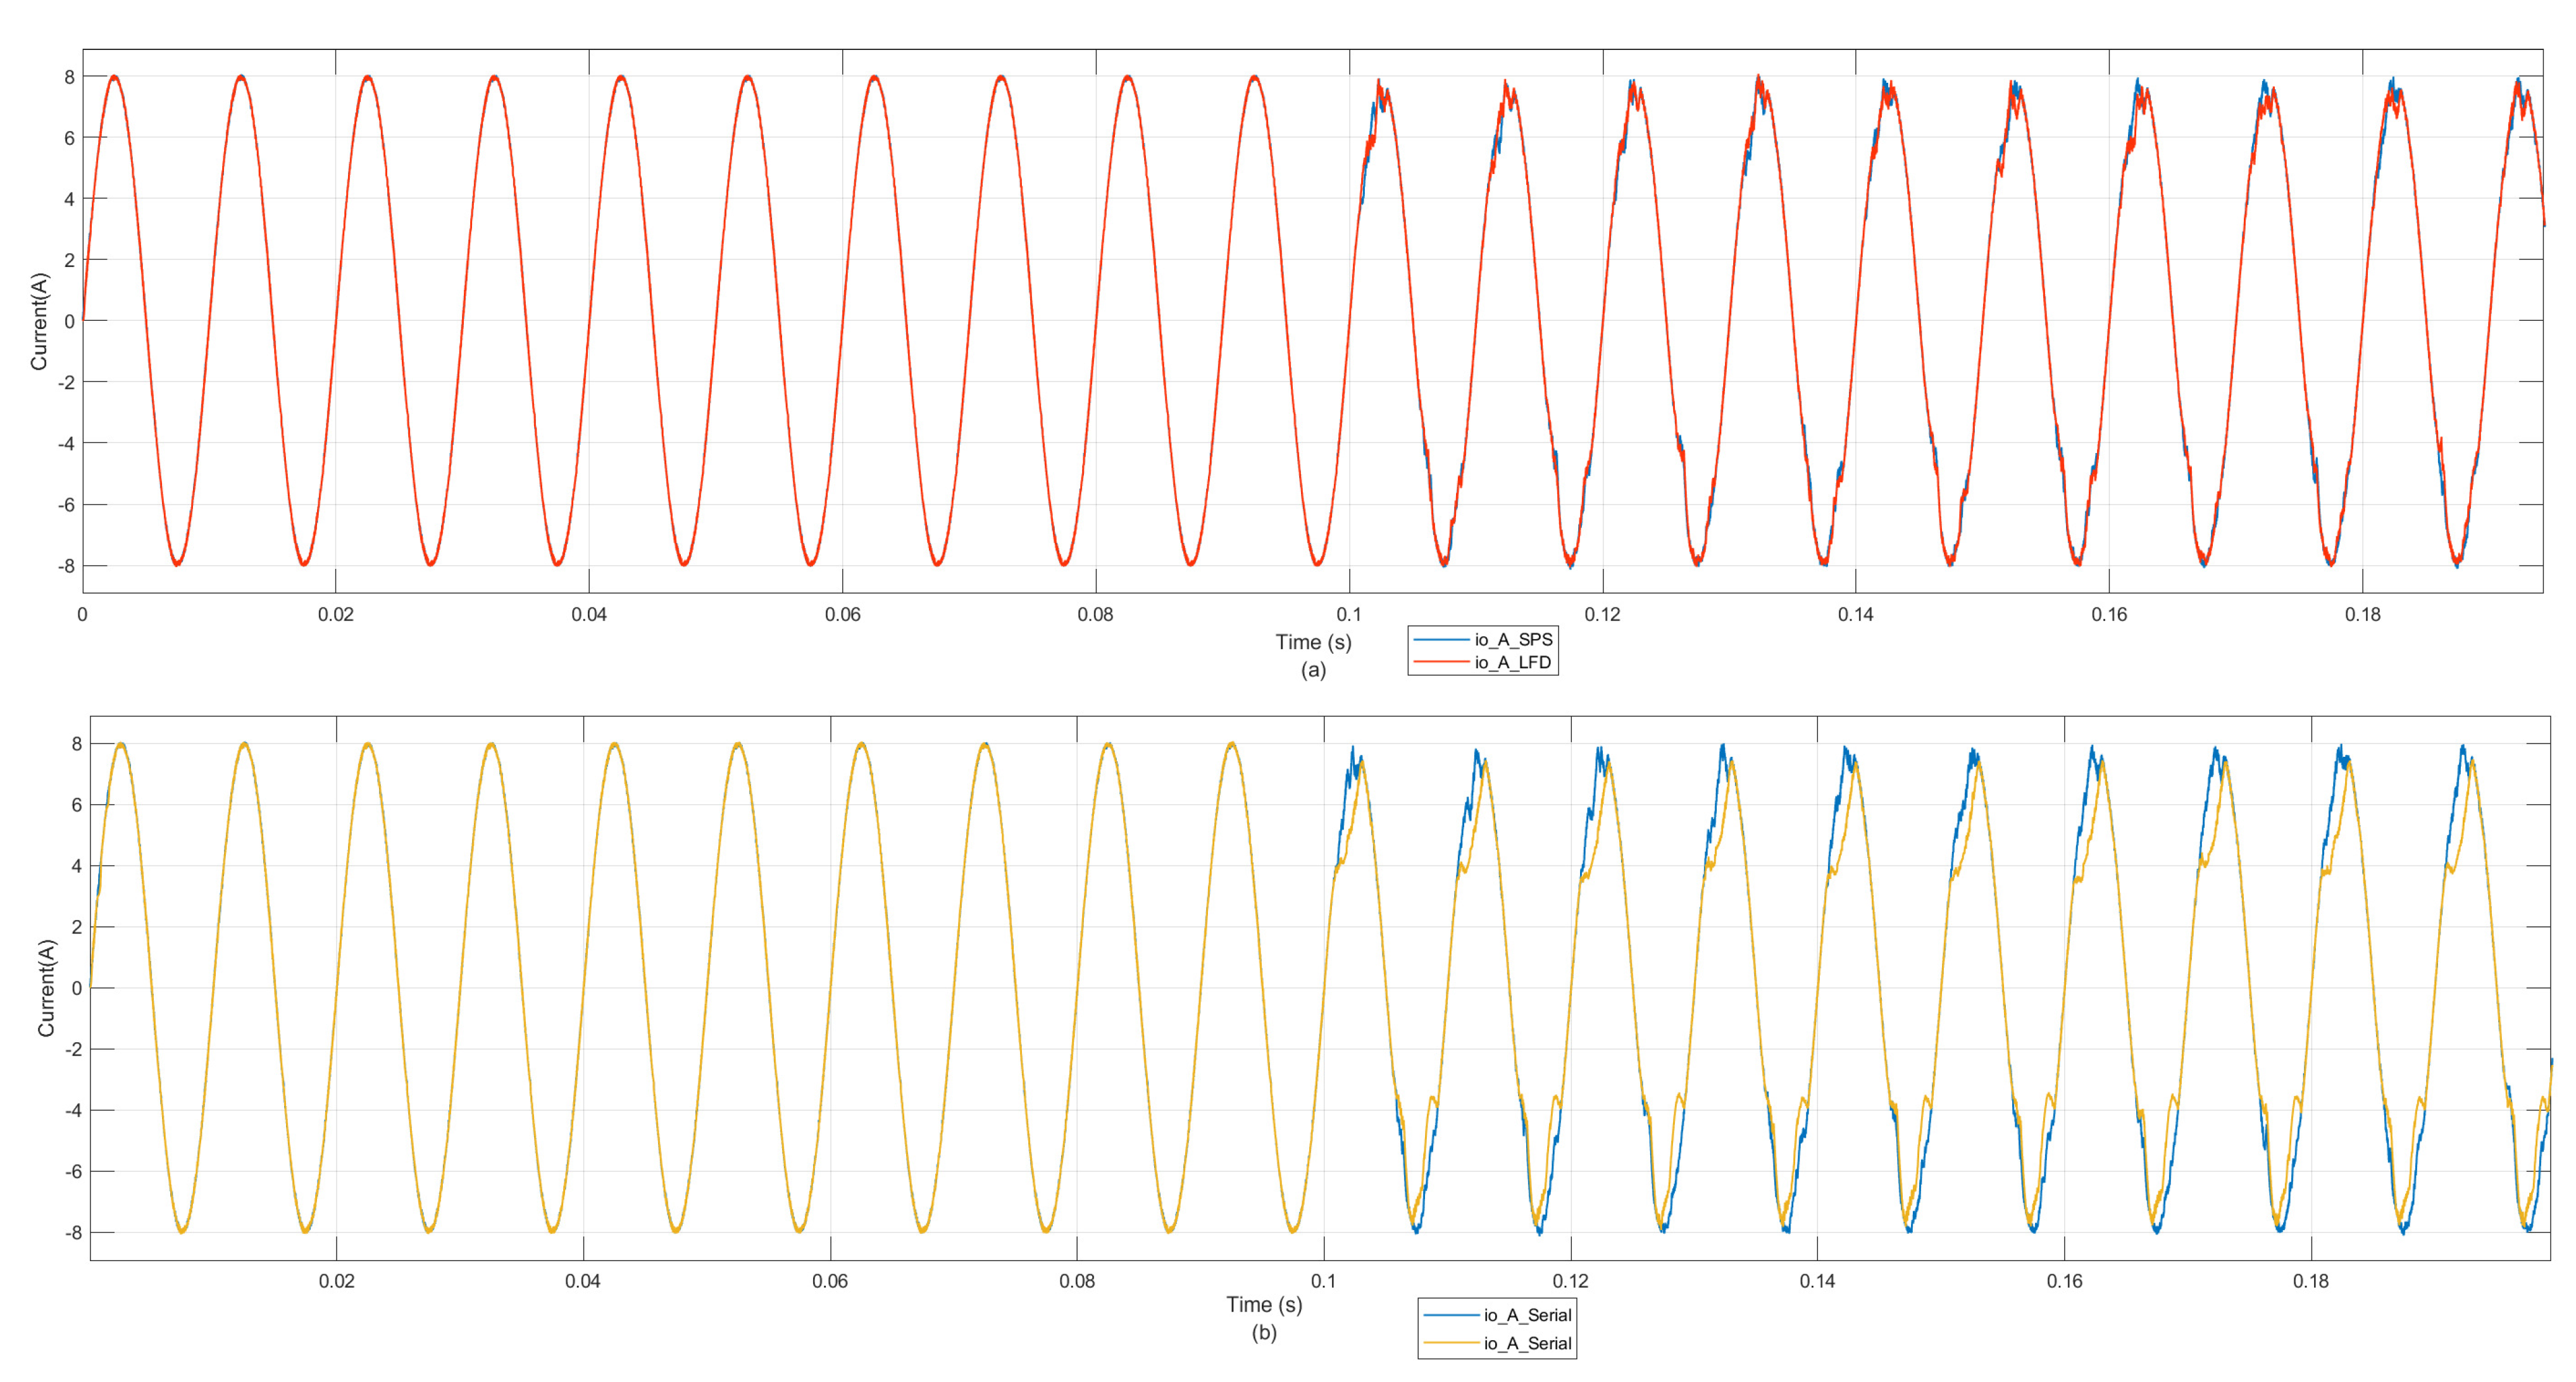Click the 0.16 x-axis tick in top plot
Image resolution: width=2576 pixels, height=1382 pixels.
coord(2109,614)
